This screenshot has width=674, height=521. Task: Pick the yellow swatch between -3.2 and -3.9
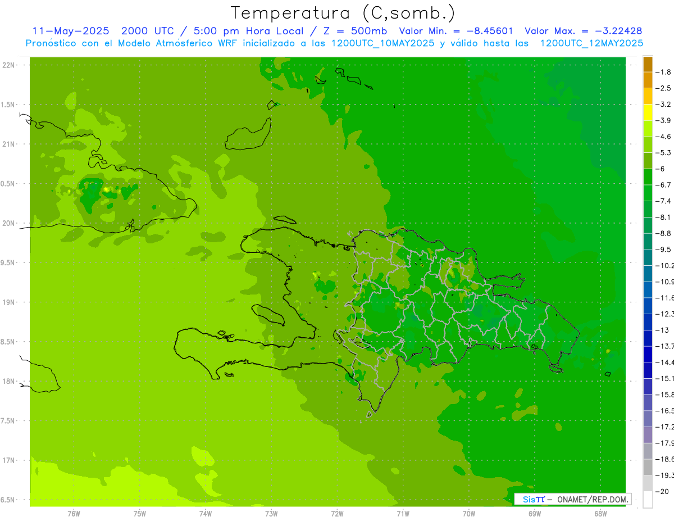coord(648,112)
